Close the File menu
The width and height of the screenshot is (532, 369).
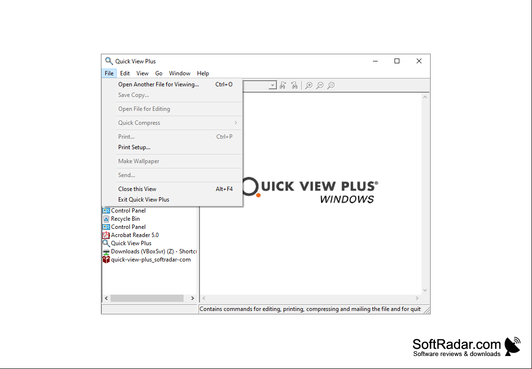[109, 73]
